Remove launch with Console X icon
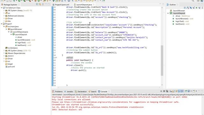This screenshot has height=115, width=204. [164, 91]
